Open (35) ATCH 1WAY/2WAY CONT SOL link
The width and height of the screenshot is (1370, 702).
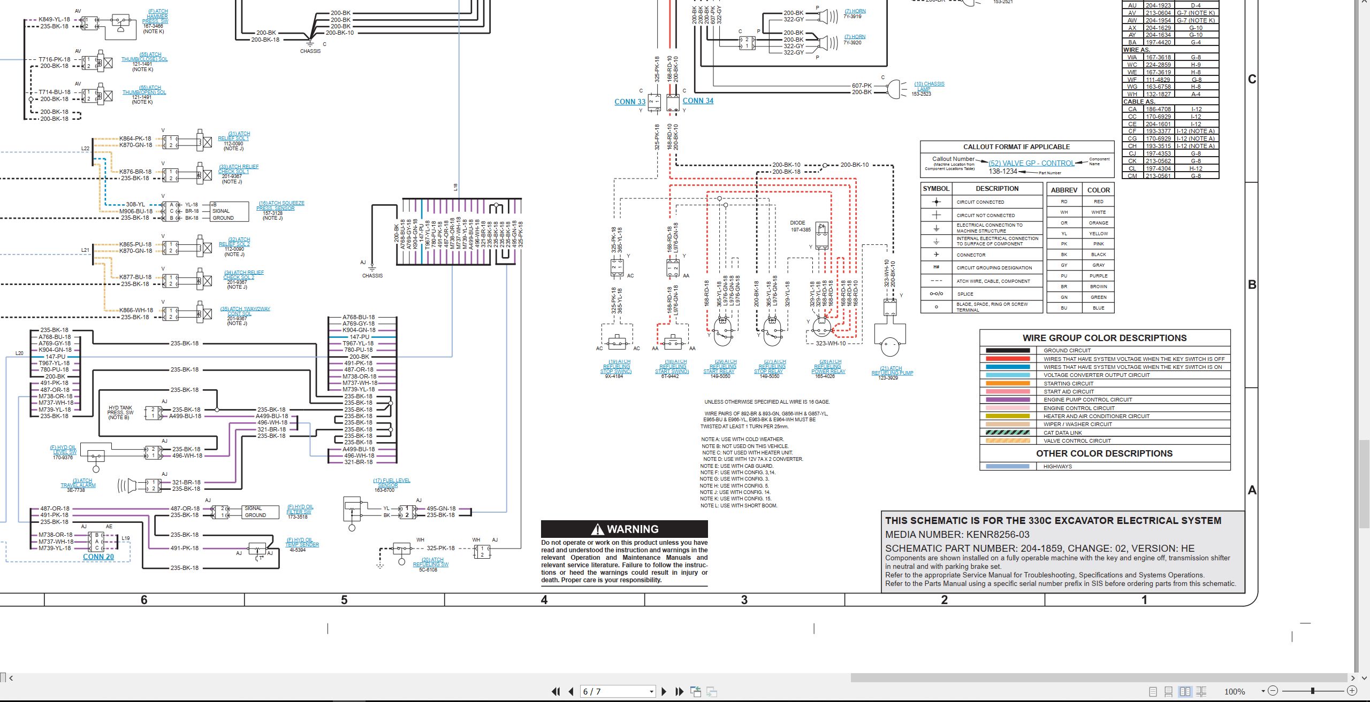245,311
